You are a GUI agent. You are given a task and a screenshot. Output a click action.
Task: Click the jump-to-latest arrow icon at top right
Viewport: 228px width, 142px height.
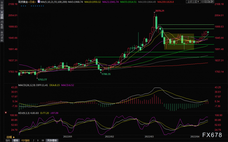(213, 2)
